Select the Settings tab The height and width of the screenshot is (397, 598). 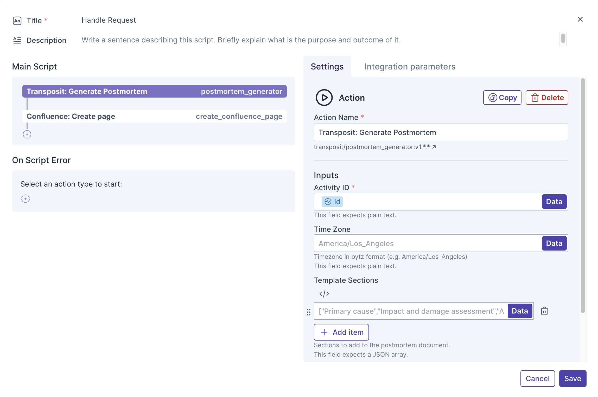tap(327, 67)
